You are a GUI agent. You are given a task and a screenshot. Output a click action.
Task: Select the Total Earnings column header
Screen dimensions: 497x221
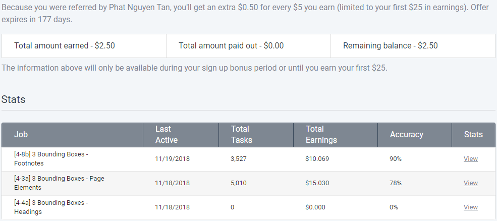(x=321, y=135)
